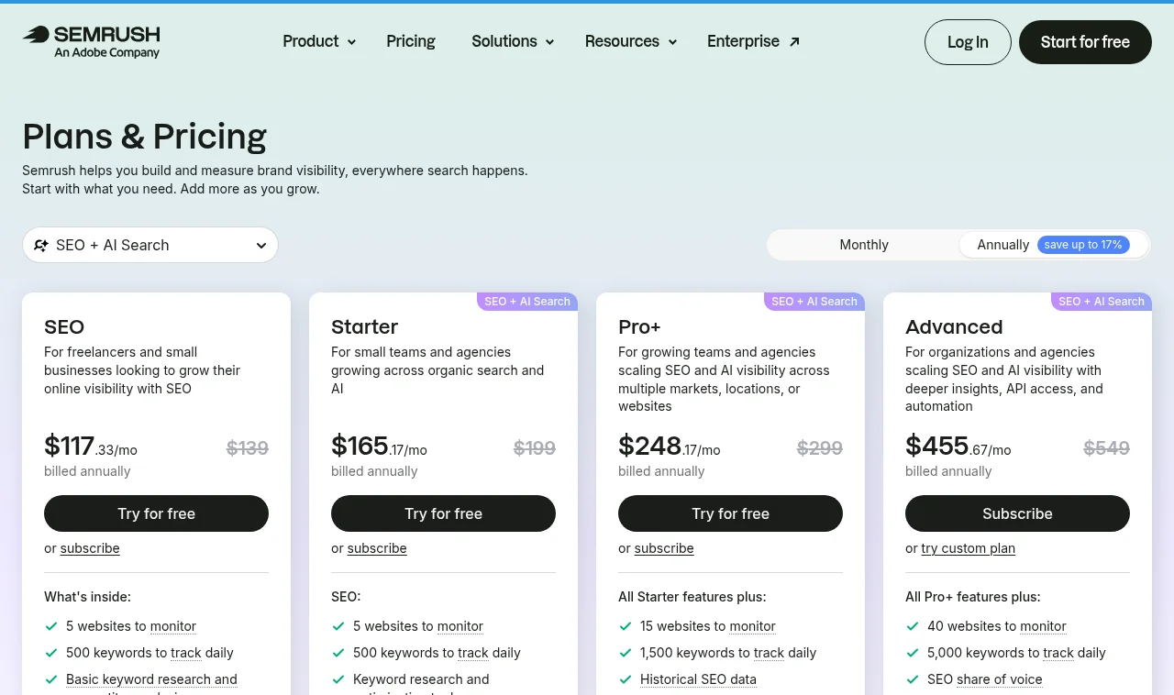Click the monitor link beside 40 websites
The width and height of the screenshot is (1174, 695).
click(x=1043, y=626)
